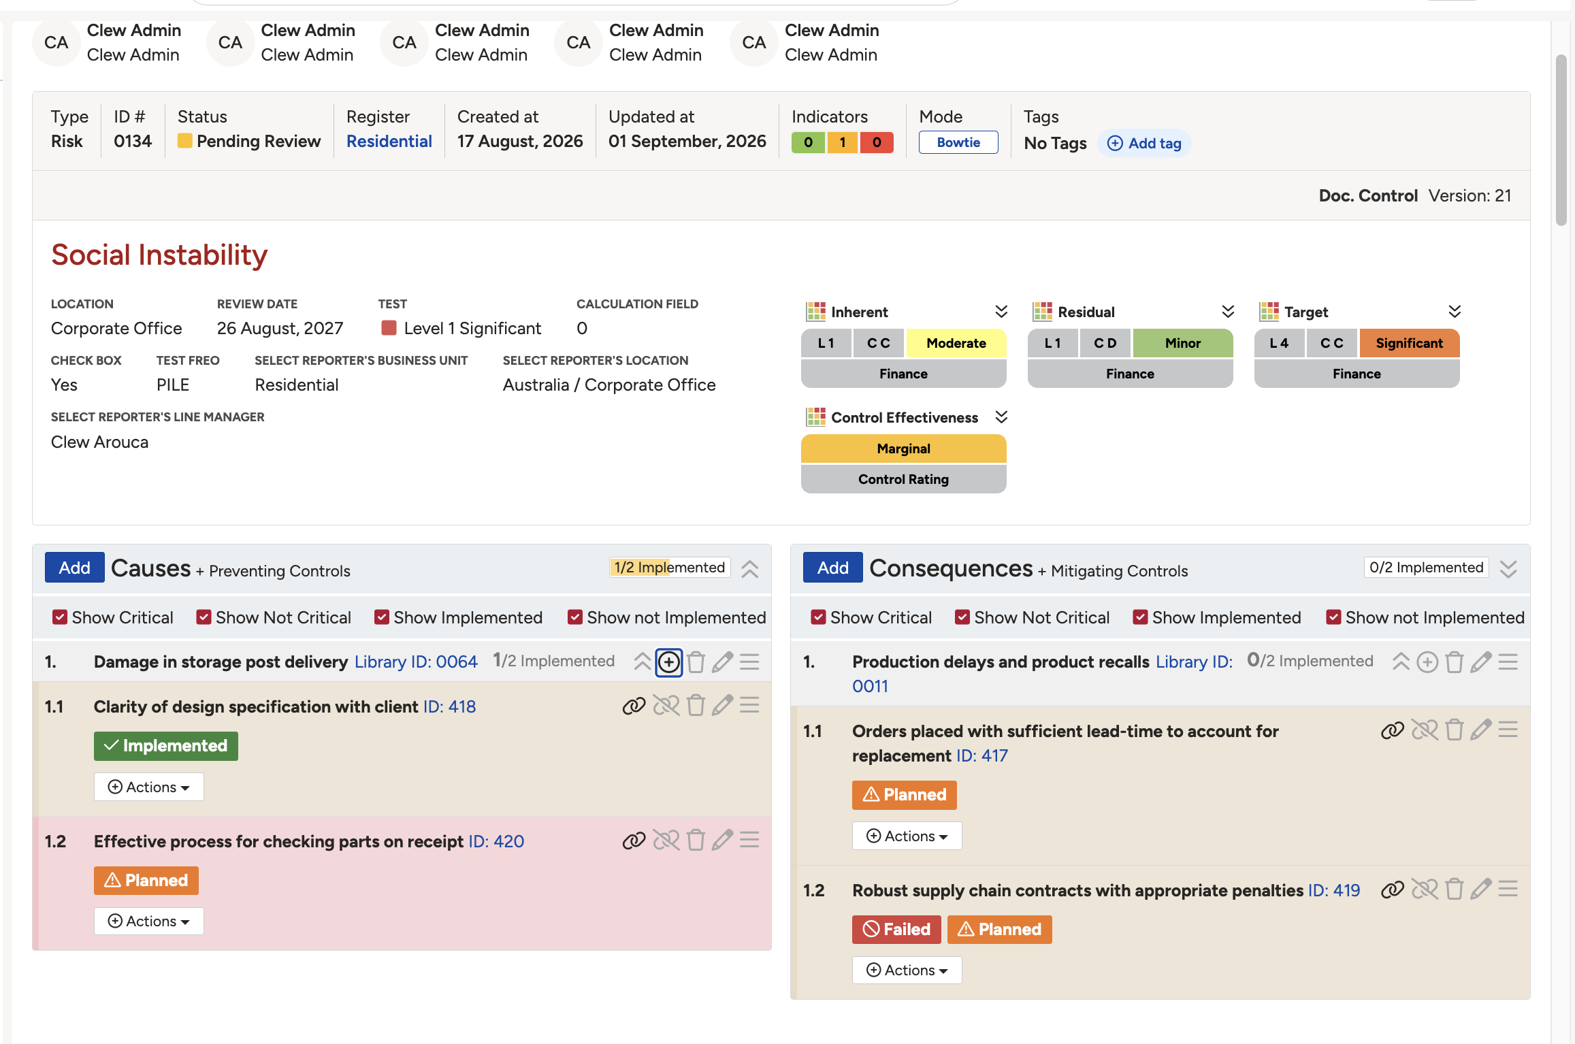Add control to Production delays consequence
Viewport: 1575px width, 1044px height.
click(x=1427, y=662)
